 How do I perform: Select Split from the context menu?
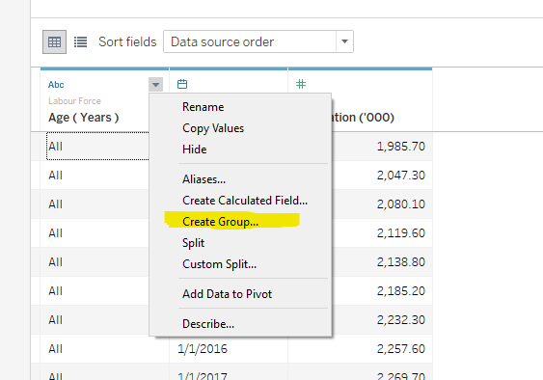pyautogui.click(x=193, y=243)
